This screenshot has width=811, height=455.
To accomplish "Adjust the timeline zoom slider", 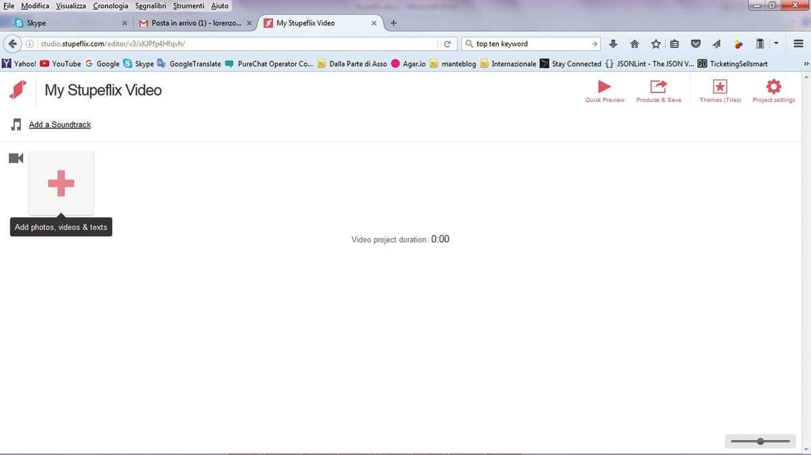I will [760, 441].
